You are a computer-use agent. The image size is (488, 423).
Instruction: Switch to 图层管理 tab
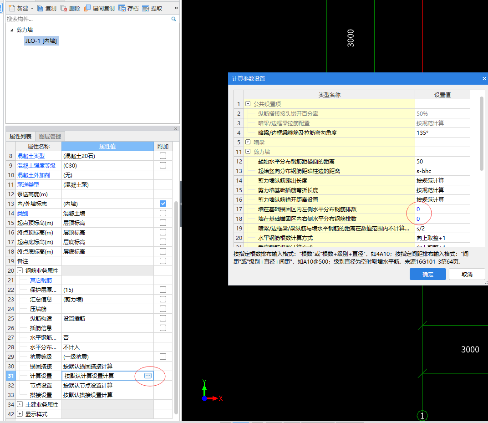click(50, 136)
